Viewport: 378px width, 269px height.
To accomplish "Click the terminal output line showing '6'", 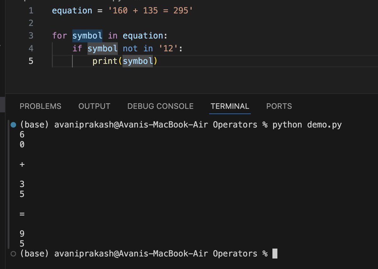I will click(22, 134).
